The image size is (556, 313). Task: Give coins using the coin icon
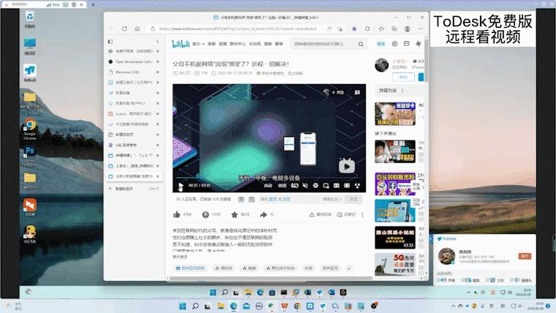coord(206,214)
